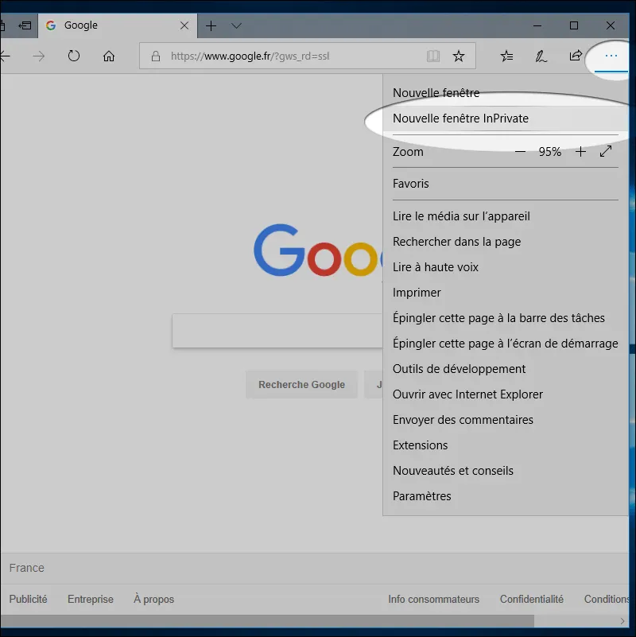Click the horizontal scrollbar thumb
636x637 pixels.
(267, 621)
